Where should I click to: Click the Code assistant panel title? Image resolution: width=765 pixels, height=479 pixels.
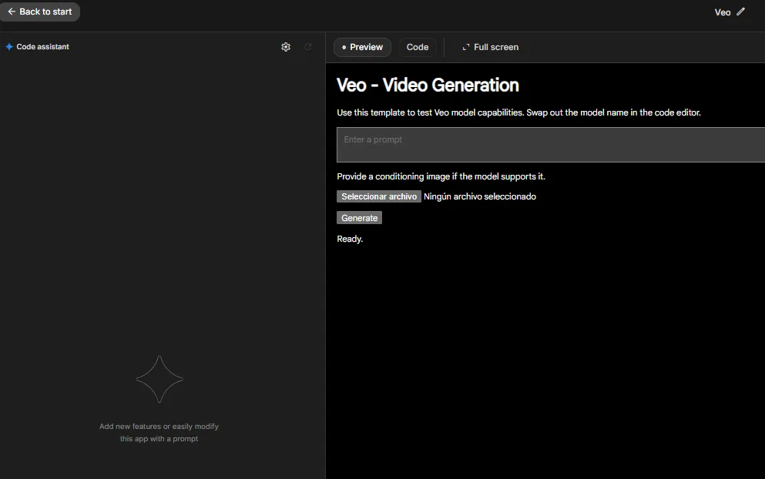pyautogui.click(x=42, y=47)
